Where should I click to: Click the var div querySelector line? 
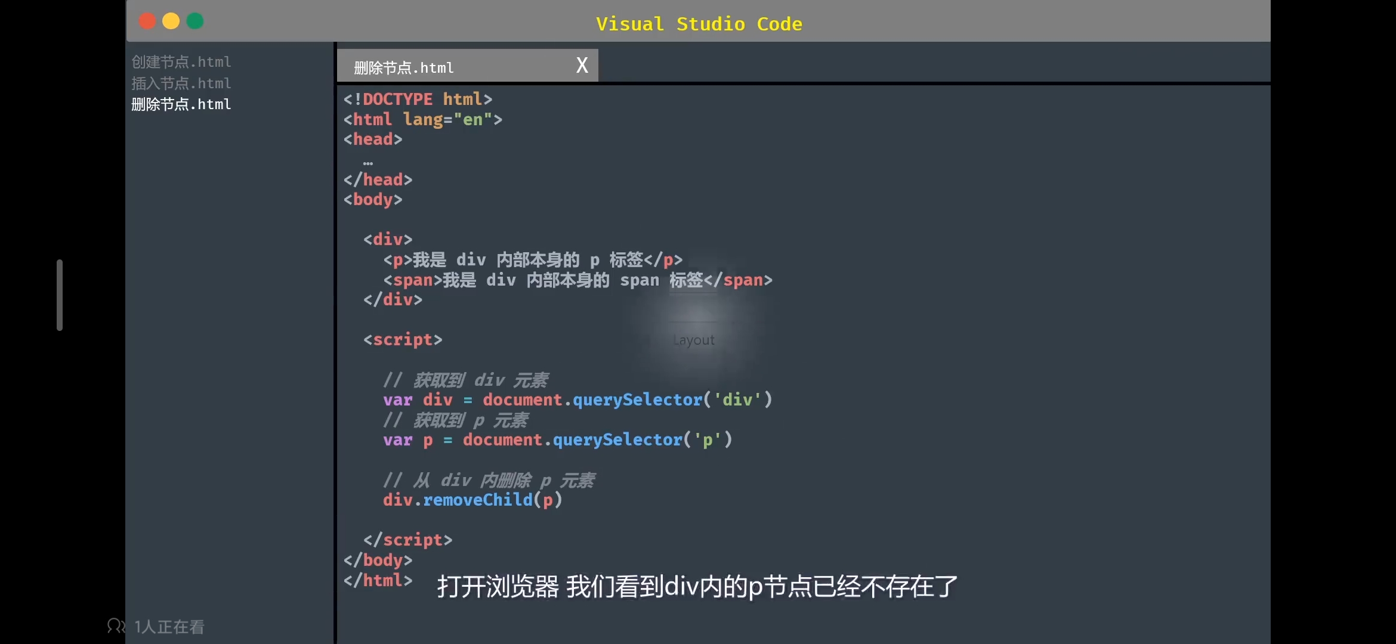click(x=577, y=400)
